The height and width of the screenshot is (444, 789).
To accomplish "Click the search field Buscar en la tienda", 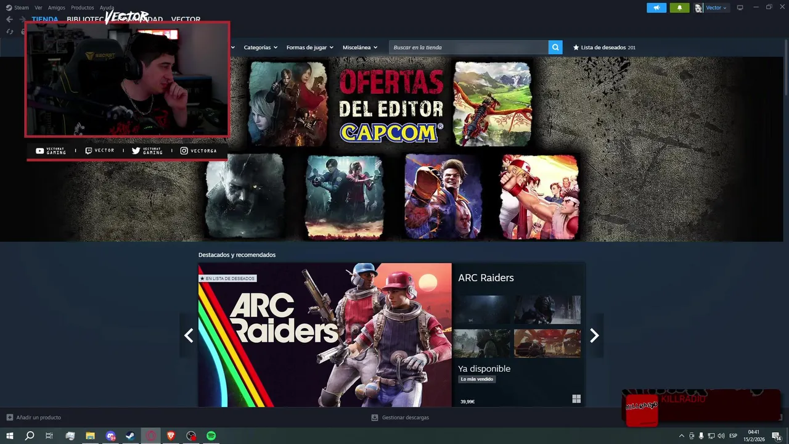I will [x=468, y=47].
